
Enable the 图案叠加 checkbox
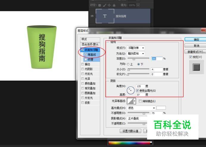pyautogui.click(x=82, y=93)
